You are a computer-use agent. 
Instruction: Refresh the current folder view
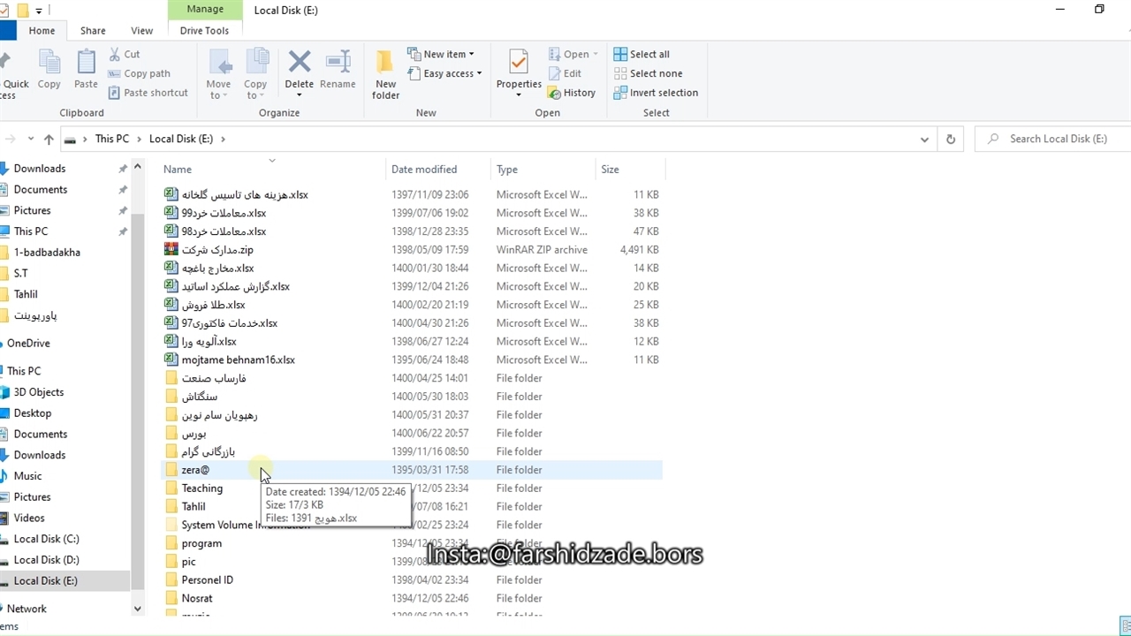pos(951,139)
